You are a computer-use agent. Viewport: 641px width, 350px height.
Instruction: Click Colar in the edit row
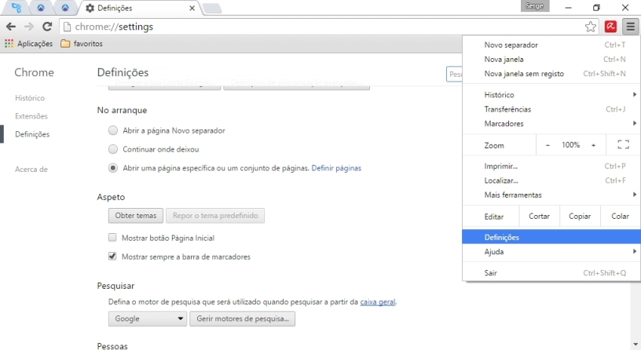(620, 217)
